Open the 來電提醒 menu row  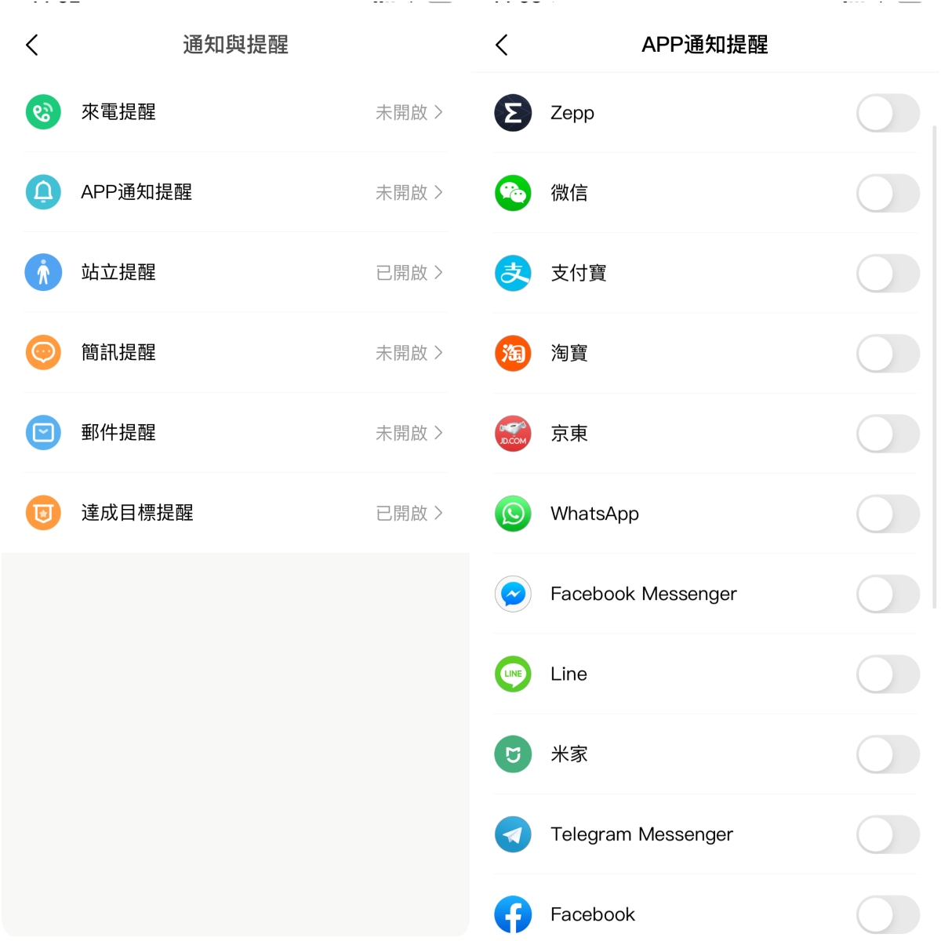(x=235, y=112)
